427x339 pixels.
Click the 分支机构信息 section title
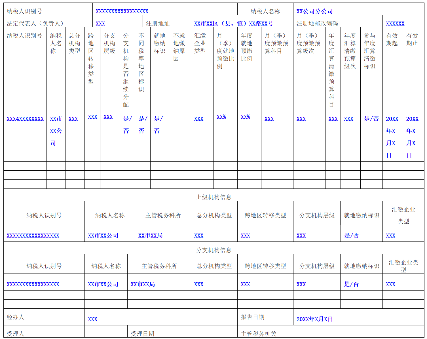(x=214, y=250)
